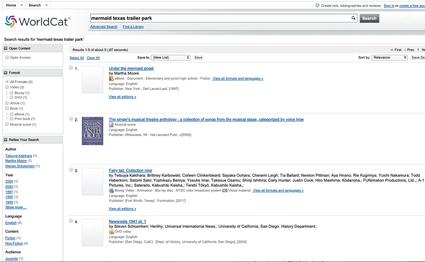
Task: Filter by author Tetsuya Kakihara
Action: coord(18,156)
